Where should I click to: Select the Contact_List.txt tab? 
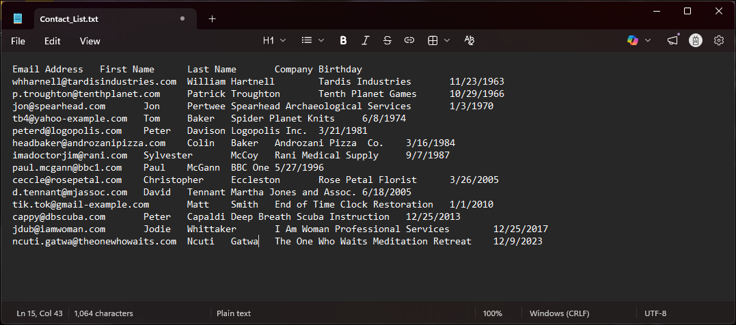(x=115, y=18)
